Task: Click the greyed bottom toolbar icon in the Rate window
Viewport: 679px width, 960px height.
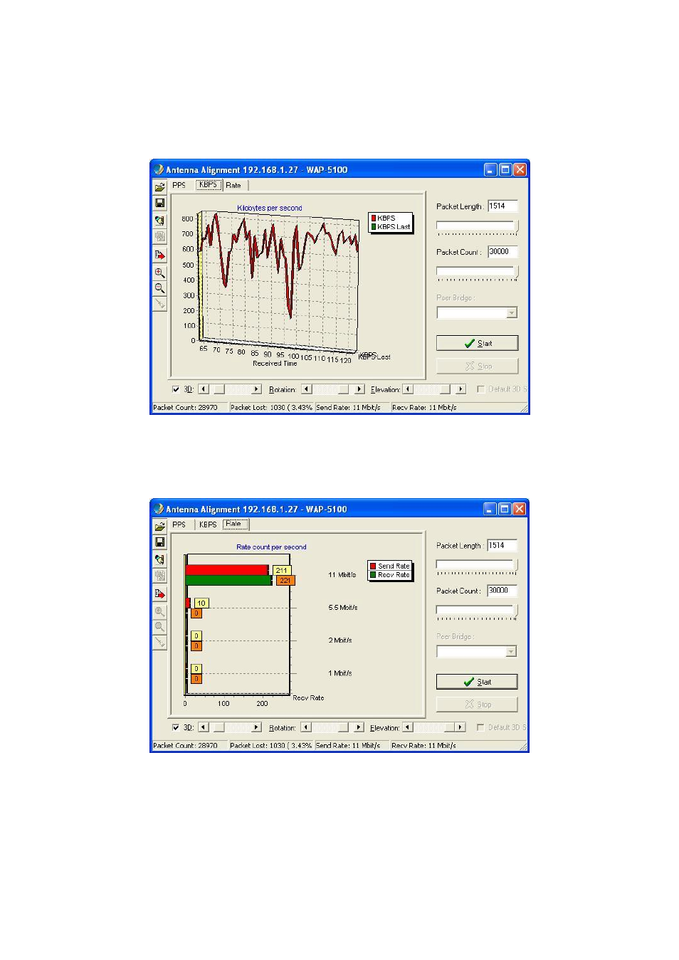Action: coord(159,643)
